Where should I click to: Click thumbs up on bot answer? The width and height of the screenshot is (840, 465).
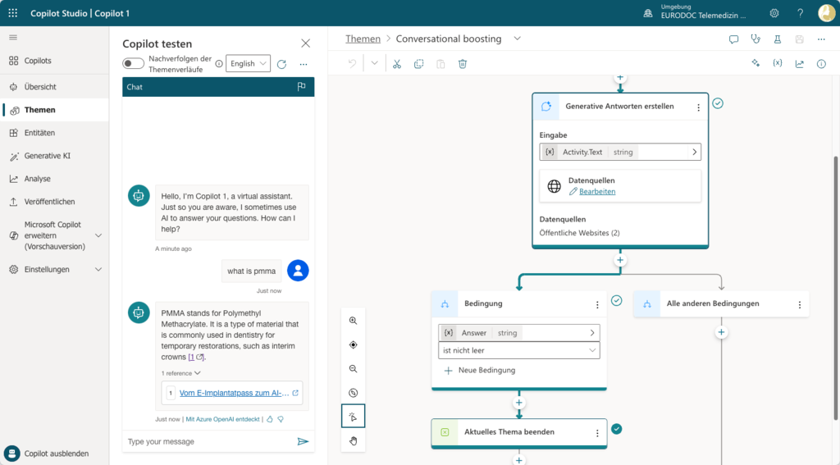pos(269,419)
